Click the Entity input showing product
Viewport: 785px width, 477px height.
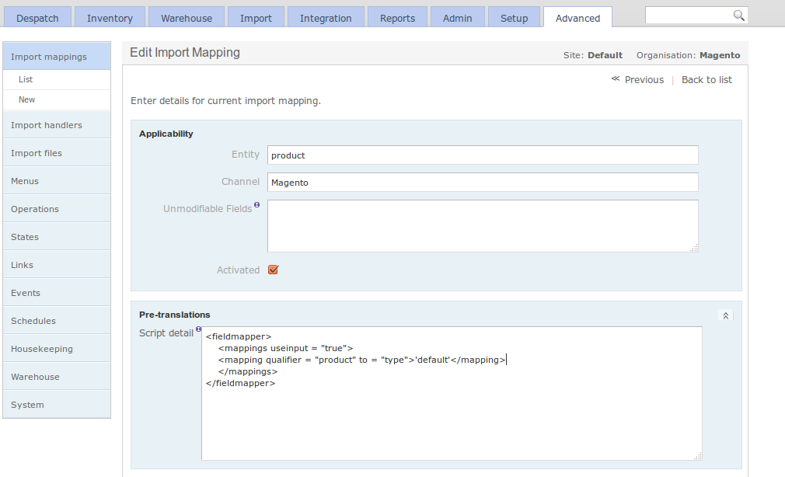click(x=482, y=155)
